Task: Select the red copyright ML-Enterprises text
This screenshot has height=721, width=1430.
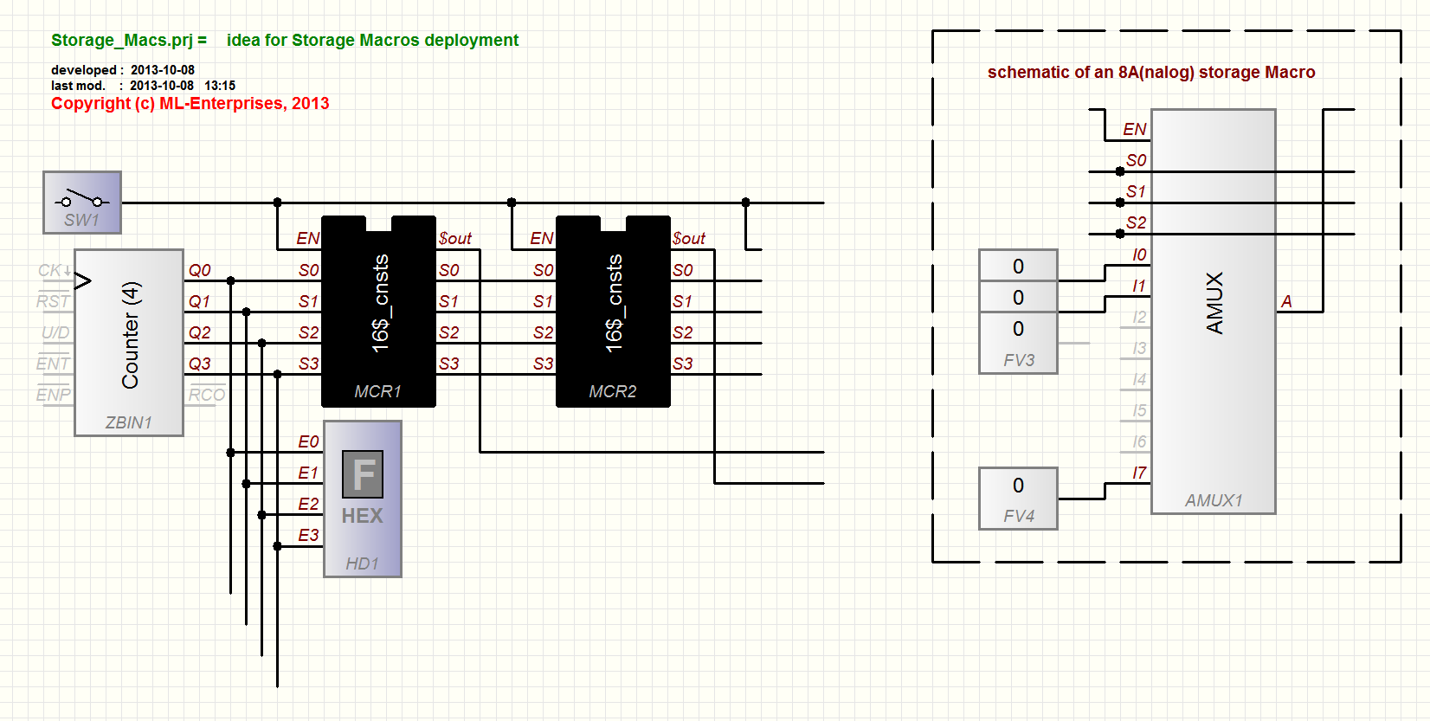Action: pos(190,103)
